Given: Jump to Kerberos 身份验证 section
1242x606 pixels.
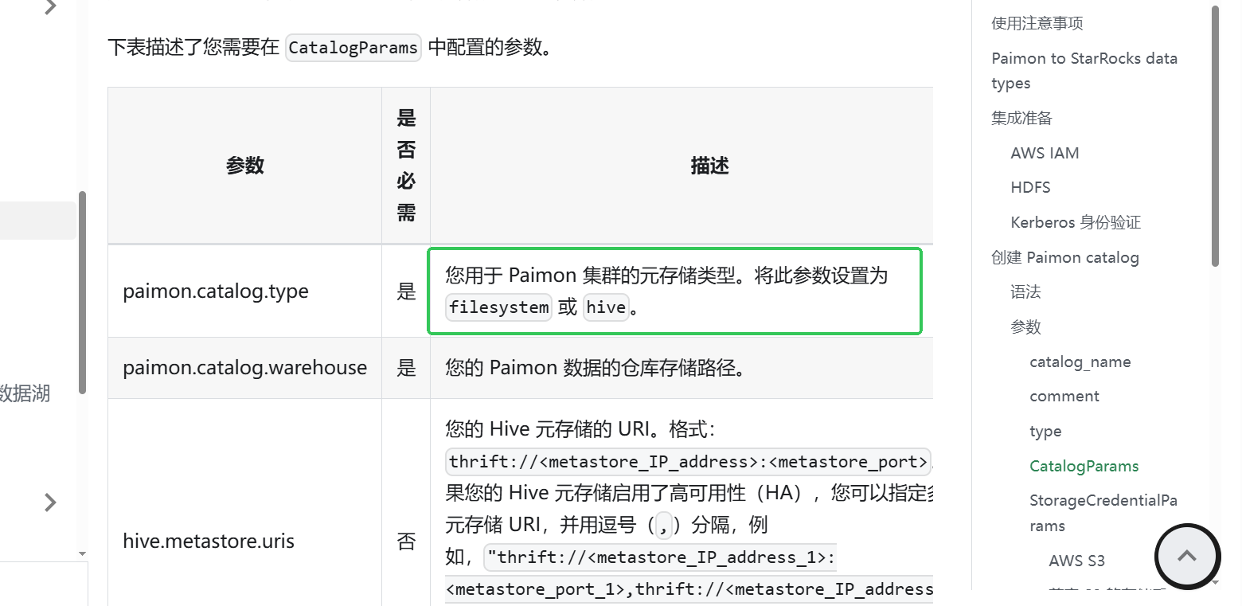Looking at the screenshot, I should pos(1076,222).
